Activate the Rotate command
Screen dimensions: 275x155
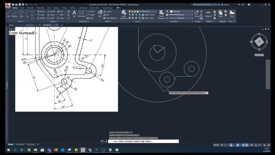tap(51, 12)
